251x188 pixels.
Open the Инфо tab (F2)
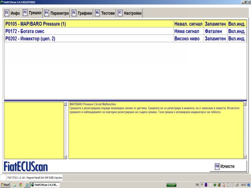click(x=12, y=13)
